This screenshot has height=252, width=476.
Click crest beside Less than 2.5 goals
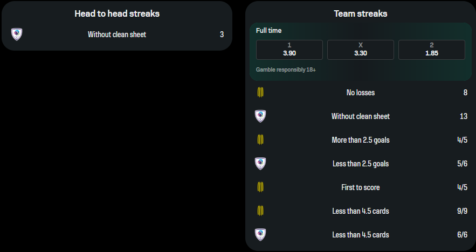coord(260,164)
